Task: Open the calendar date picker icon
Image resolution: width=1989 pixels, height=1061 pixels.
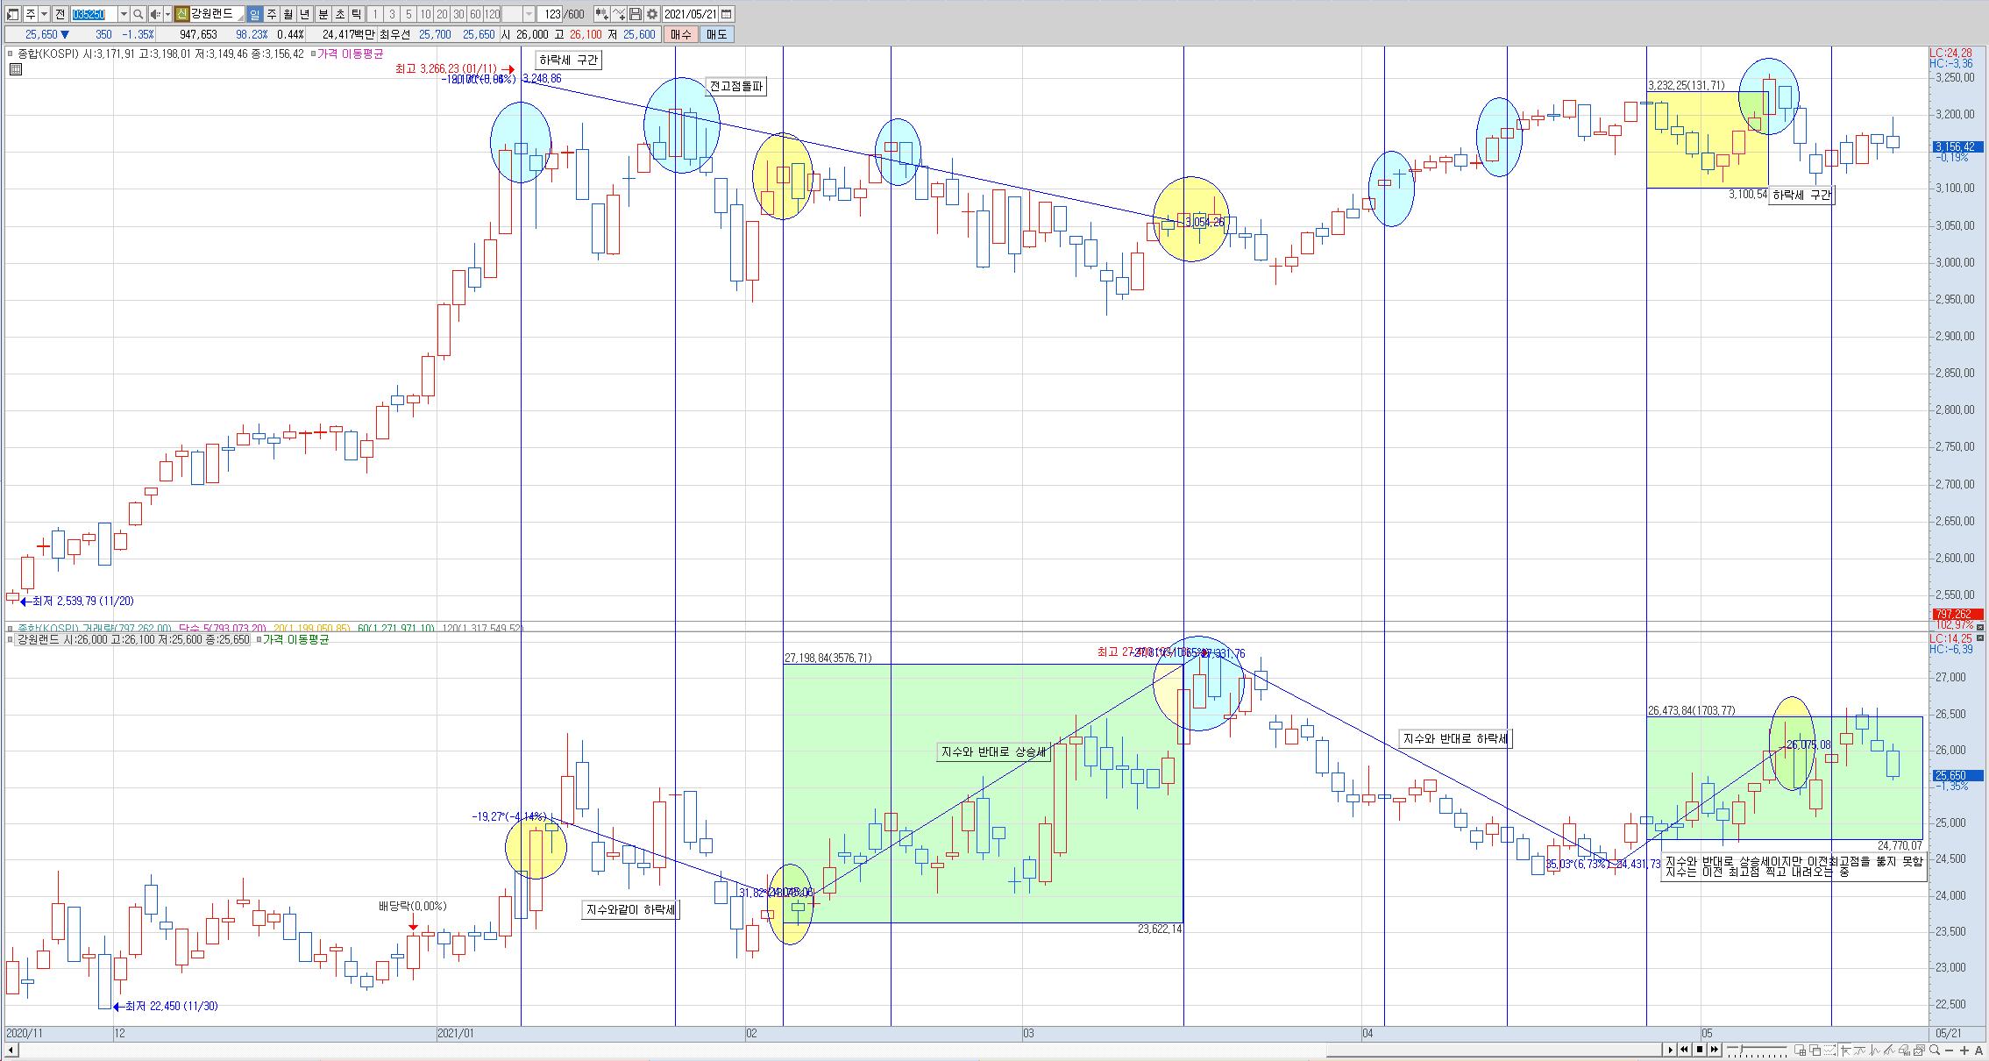Action: [x=727, y=14]
